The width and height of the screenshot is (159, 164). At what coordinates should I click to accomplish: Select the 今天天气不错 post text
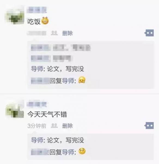pos(47,114)
